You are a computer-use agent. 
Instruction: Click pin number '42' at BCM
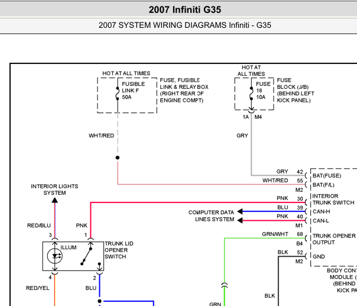(x=300, y=172)
